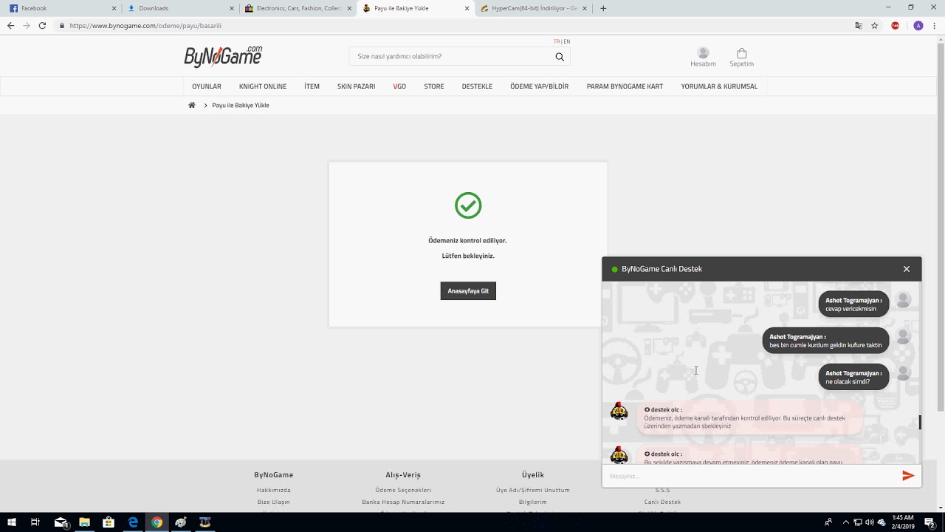945x532 pixels.
Task: Open the Hesabım account icon
Action: [x=703, y=57]
